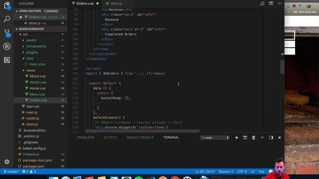Select the TERMINAL panel tab
The width and height of the screenshot is (319, 179).
click(x=171, y=137)
